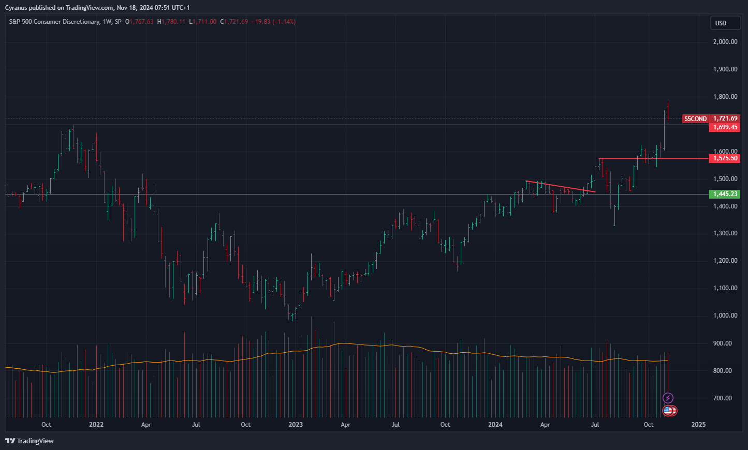Click the 1,721.69 current price tag

(x=725, y=118)
